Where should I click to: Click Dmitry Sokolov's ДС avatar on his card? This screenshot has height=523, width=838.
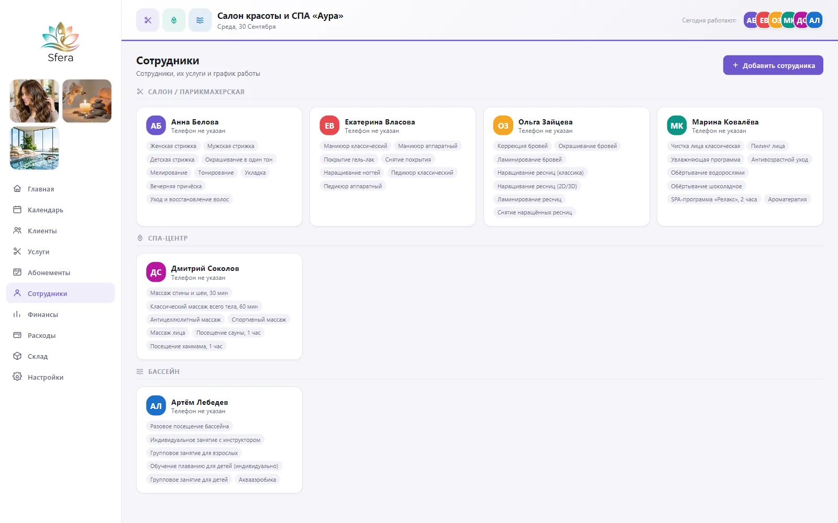[x=156, y=272]
